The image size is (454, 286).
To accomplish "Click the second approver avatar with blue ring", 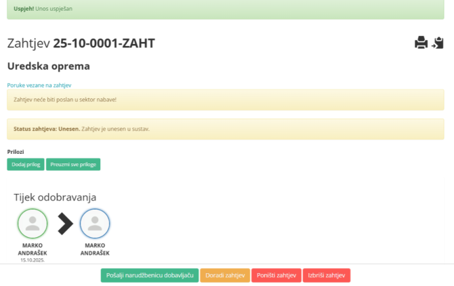I will coord(95,224).
